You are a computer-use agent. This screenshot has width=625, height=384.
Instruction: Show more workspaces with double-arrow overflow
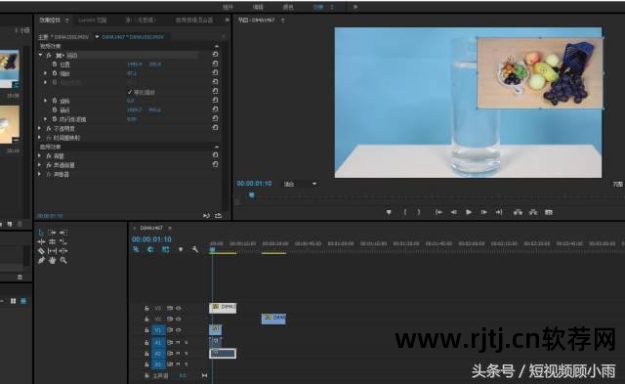(x=355, y=7)
